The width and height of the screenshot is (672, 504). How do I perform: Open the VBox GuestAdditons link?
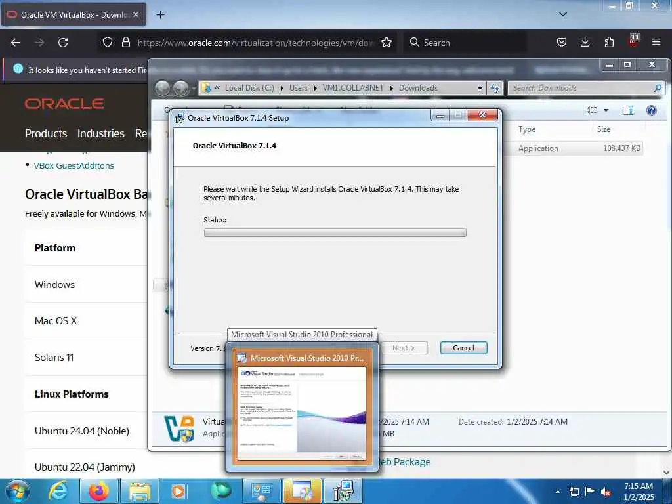pos(73,165)
